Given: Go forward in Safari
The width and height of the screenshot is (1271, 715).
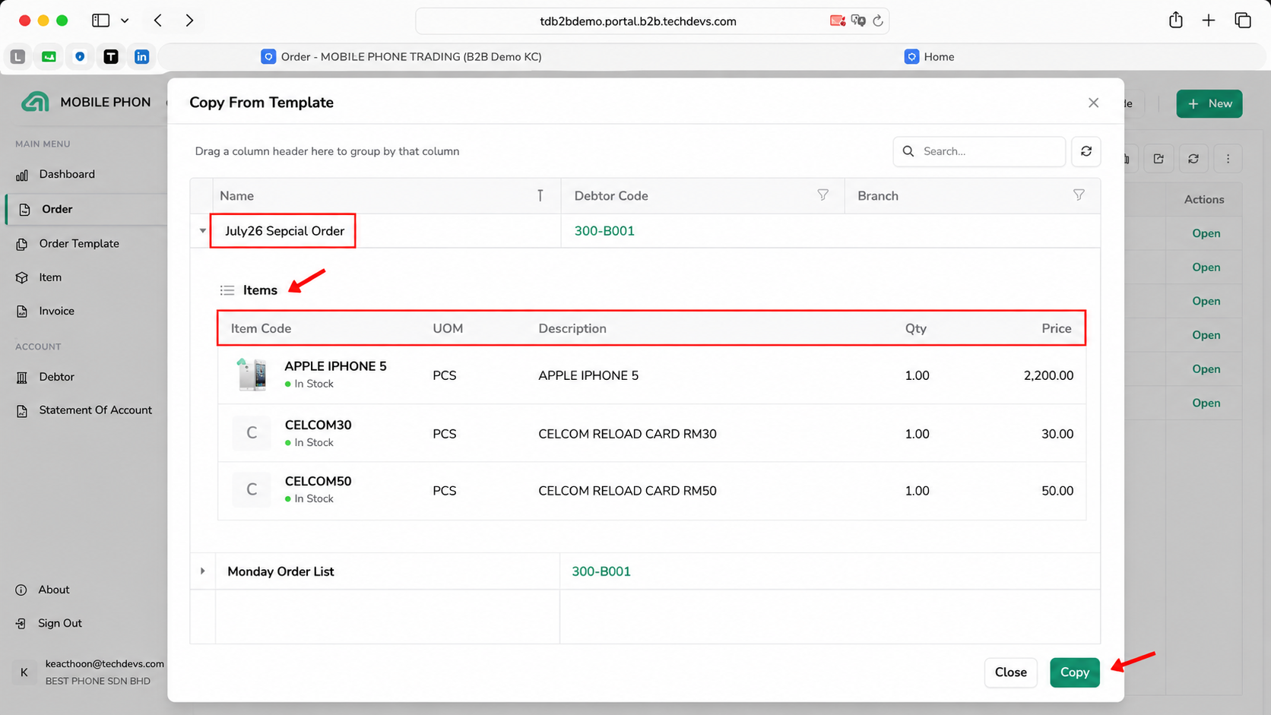Looking at the screenshot, I should [x=189, y=21].
